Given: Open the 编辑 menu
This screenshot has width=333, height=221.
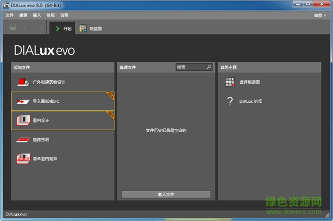Looking at the screenshot, I should [23, 15].
